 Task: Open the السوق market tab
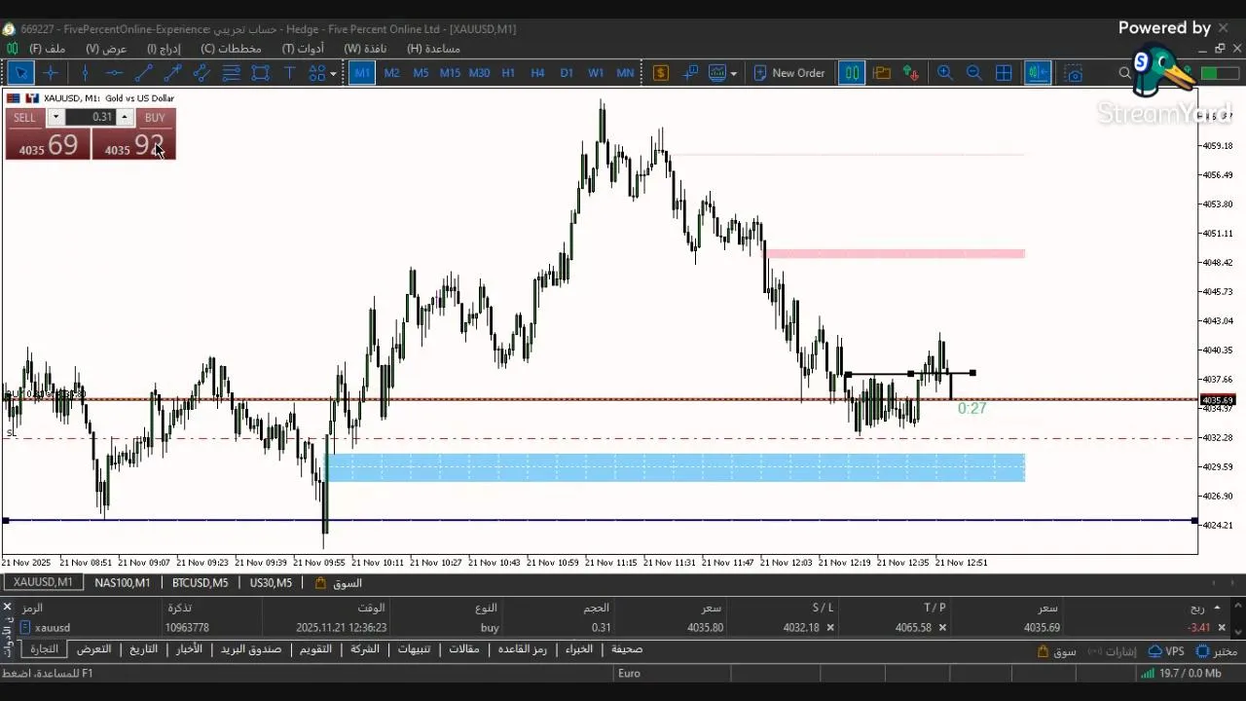[339, 582]
